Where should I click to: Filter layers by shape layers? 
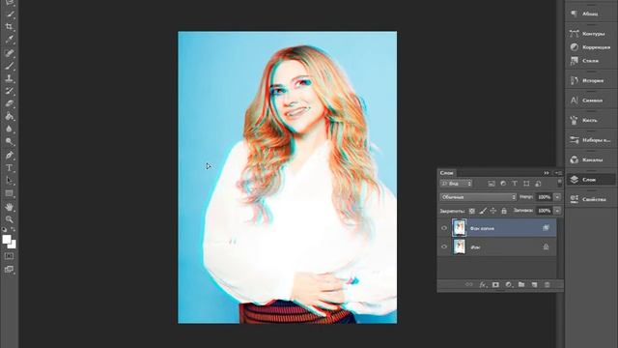(526, 184)
